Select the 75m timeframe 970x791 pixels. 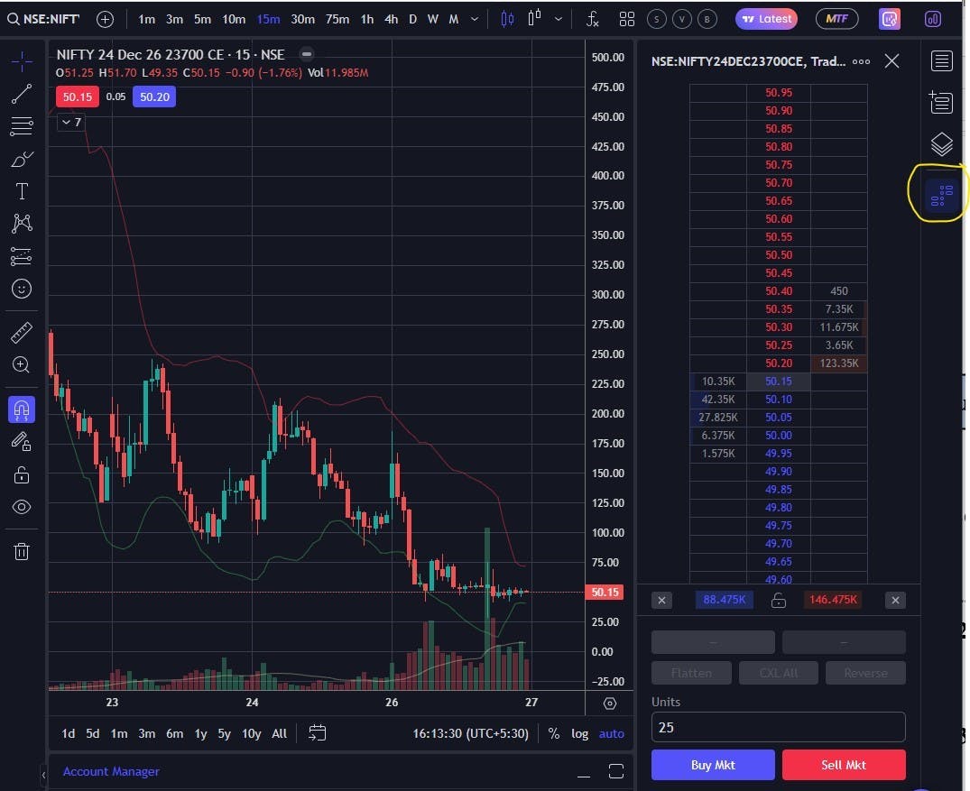click(x=337, y=19)
